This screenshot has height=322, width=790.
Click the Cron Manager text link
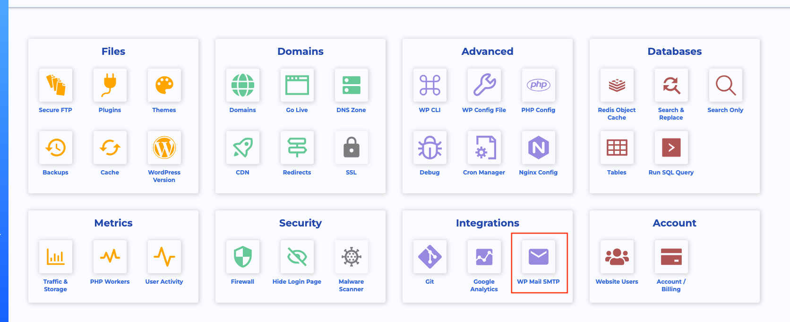484,173
